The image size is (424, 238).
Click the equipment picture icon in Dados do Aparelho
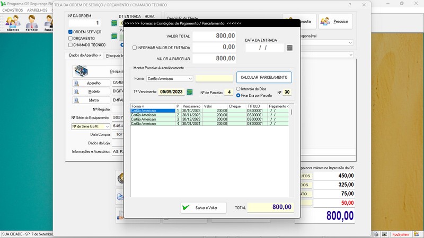point(81,71)
